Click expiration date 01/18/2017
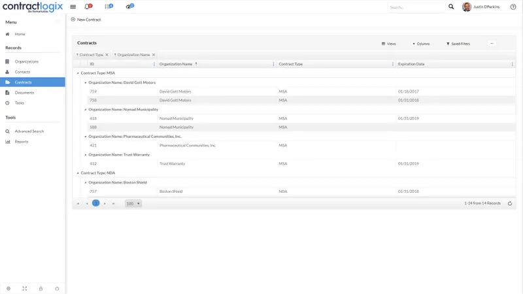The width and height of the screenshot is (523, 294). [x=408, y=91]
